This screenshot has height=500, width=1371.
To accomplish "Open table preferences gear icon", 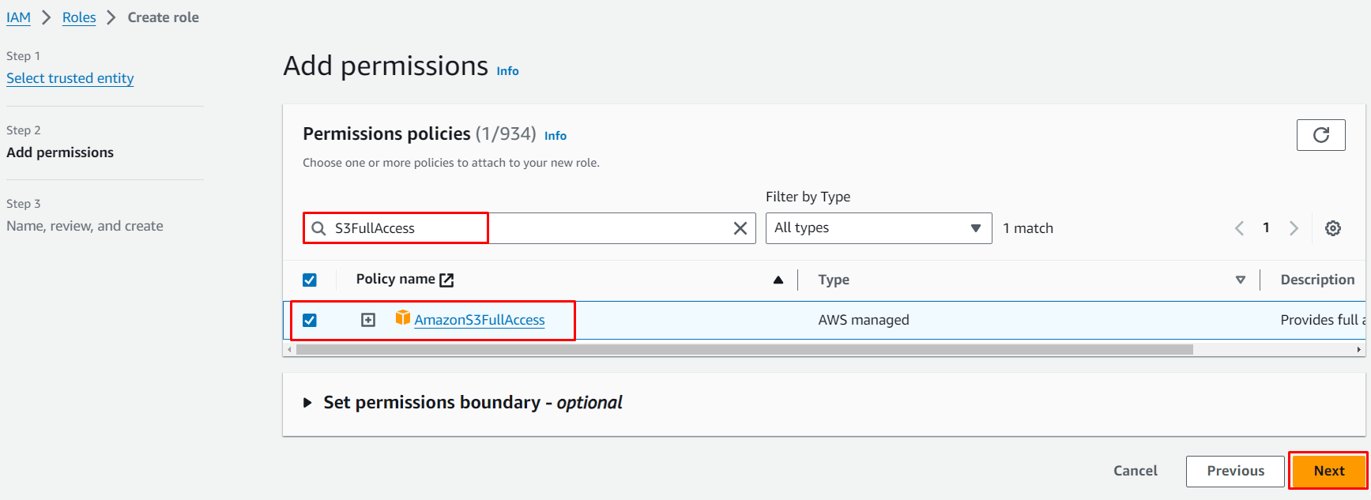I will coord(1332,228).
